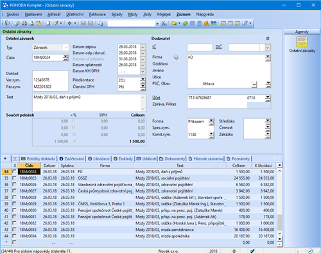
Task: Click the table's vertical scrollbar thumb
Action: [279, 223]
